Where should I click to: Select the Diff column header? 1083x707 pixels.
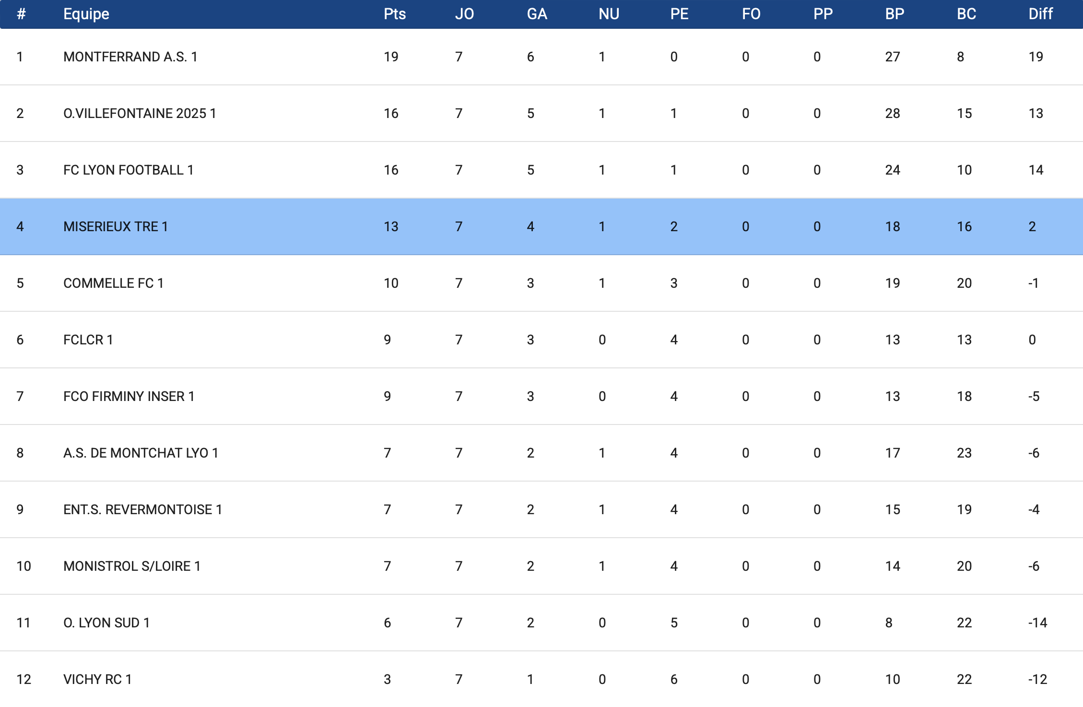coord(1040,14)
